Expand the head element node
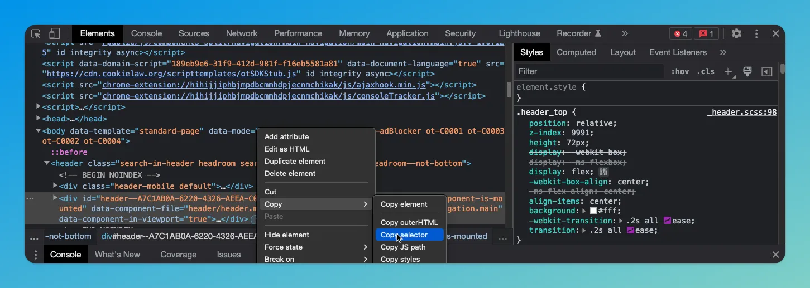810x288 pixels. pyautogui.click(x=39, y=118)
